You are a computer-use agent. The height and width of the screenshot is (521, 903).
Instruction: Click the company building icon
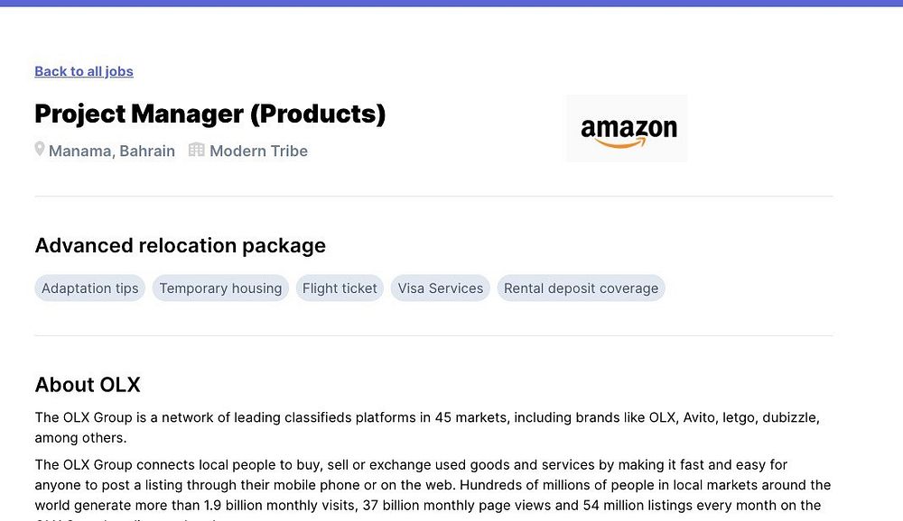coord(196,151)
